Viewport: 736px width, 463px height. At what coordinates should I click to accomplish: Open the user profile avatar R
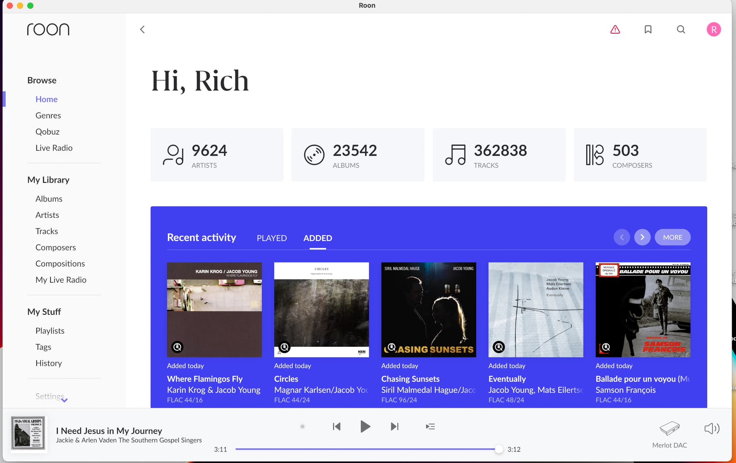tap(713, 30)
